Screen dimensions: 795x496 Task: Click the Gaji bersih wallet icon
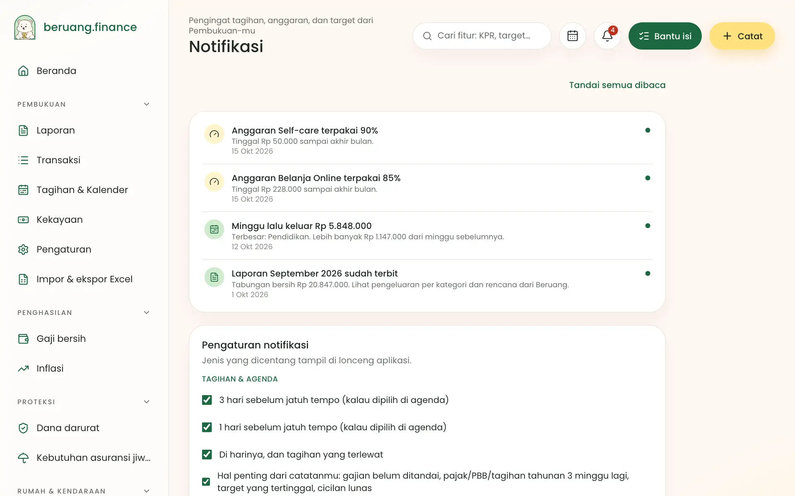23,339
